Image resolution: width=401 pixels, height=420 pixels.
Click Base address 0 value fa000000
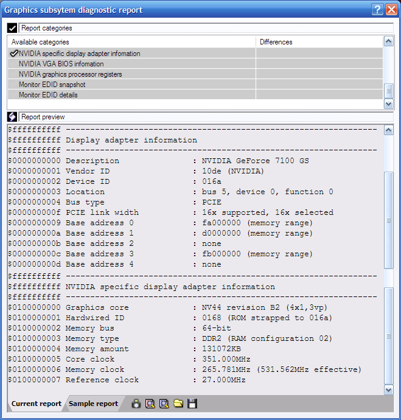221,223
